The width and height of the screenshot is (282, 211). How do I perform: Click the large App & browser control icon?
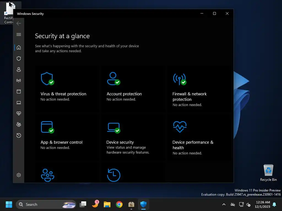point(47,127)
